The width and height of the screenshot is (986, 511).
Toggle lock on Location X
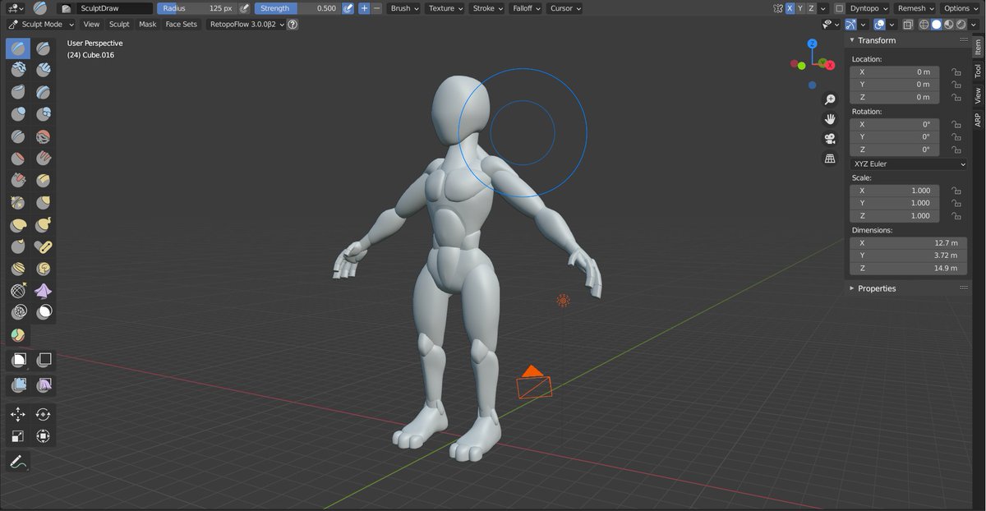click(956, 72)
